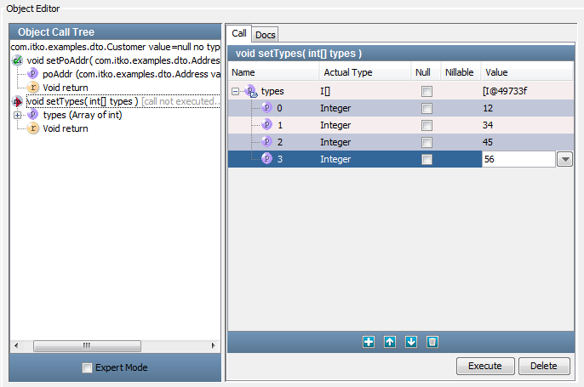Toggle Null checkbox for element 1
This screenshot has width=584, height=387.
tap(427, 125)
